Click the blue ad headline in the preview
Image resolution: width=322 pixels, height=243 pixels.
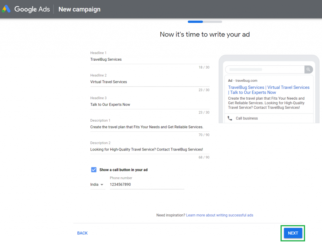[269, 90]
